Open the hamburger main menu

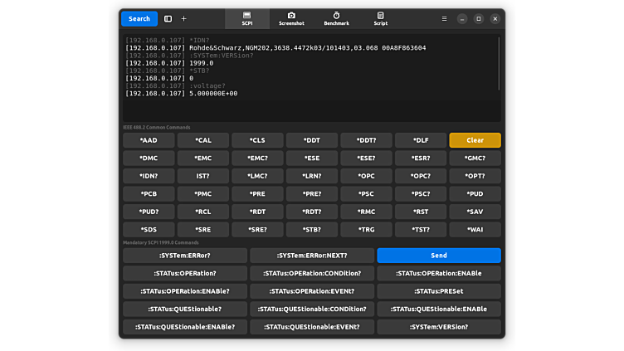[444, 18]
